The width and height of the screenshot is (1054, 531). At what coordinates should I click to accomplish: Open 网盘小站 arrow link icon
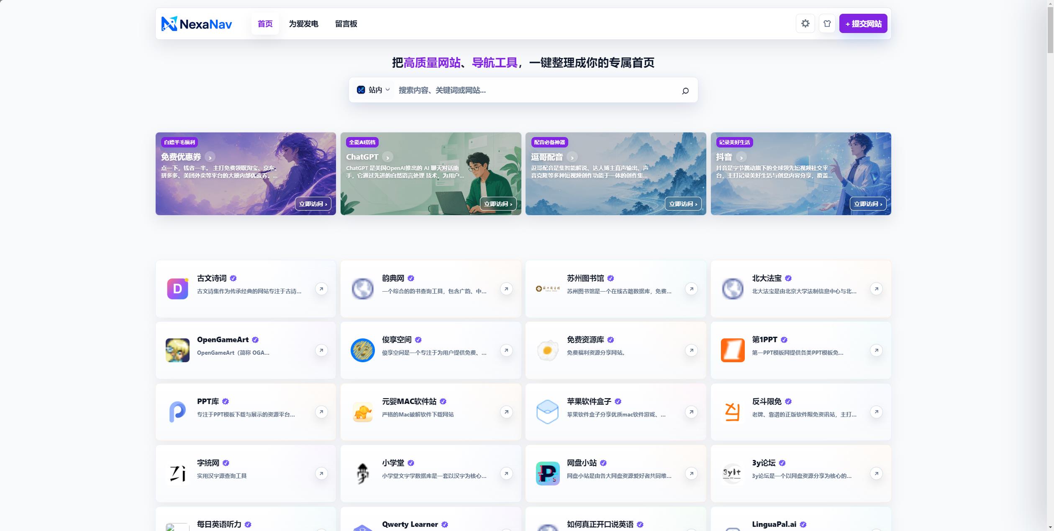[x=691, y=473]
